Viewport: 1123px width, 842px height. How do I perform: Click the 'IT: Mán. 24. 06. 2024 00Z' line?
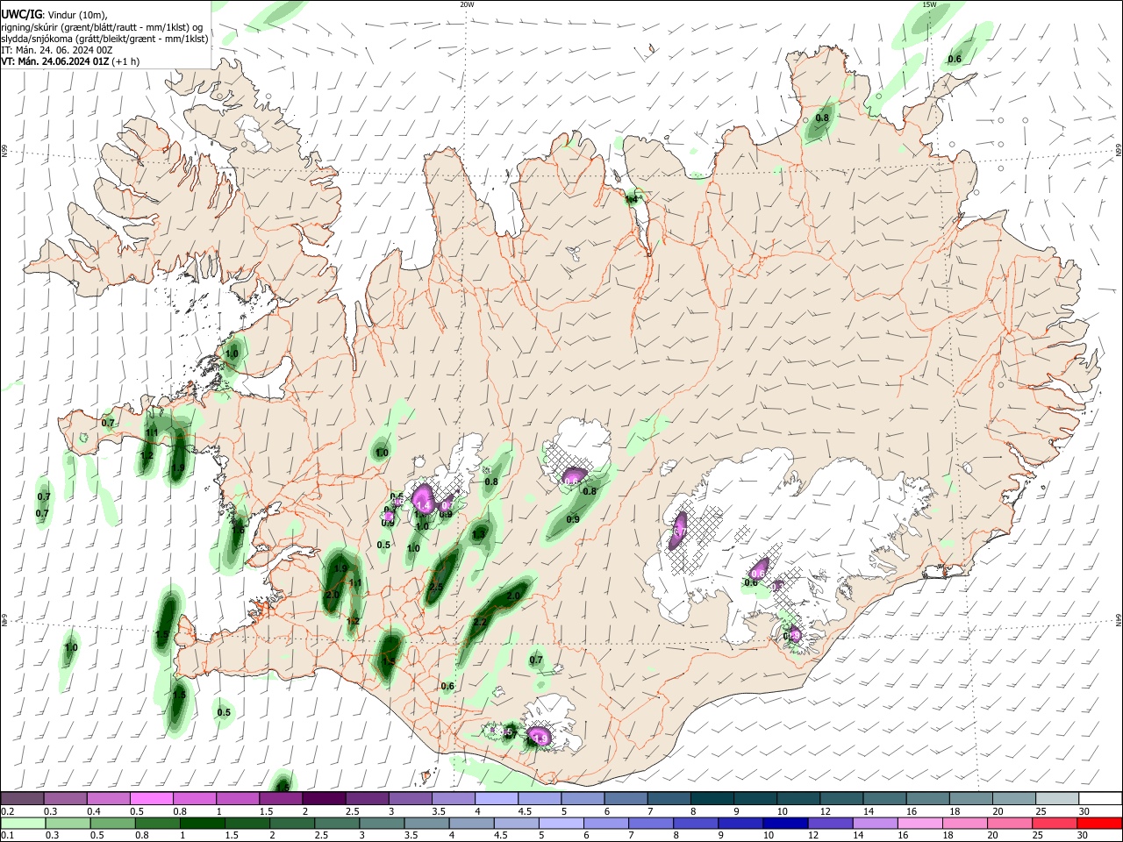click(56, 50)
